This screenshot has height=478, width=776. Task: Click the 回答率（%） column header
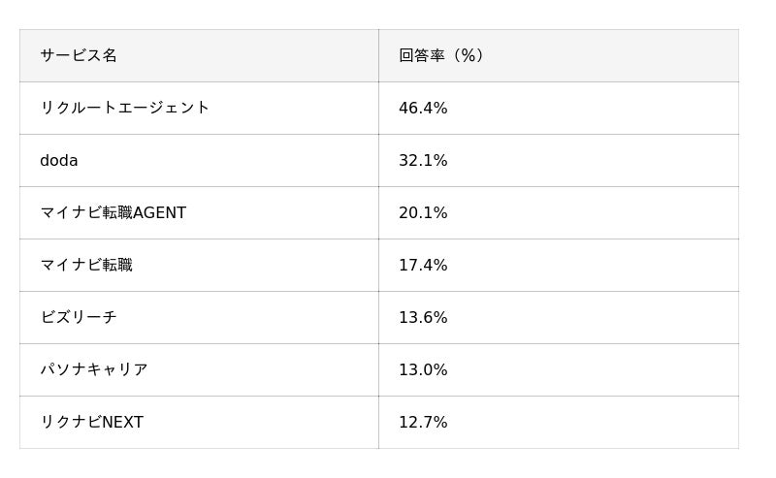coord(441,55)
